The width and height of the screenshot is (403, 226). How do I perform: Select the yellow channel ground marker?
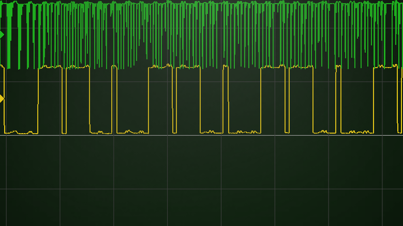click(2, 98)
